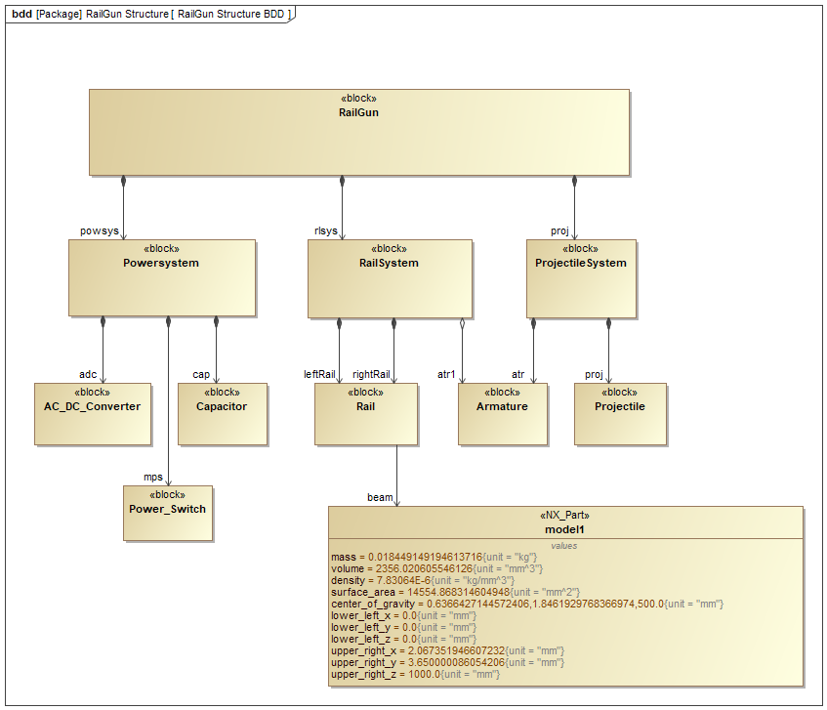Viewport: 827px width, 710px height.
Task: Click the diagram frame title tab
Action: coord(150,15)
